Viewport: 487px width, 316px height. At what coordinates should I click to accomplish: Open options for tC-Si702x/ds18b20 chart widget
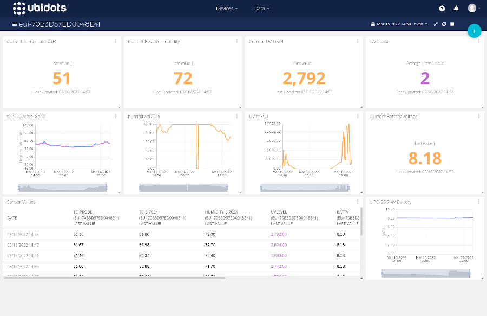[x=116, y=117]
